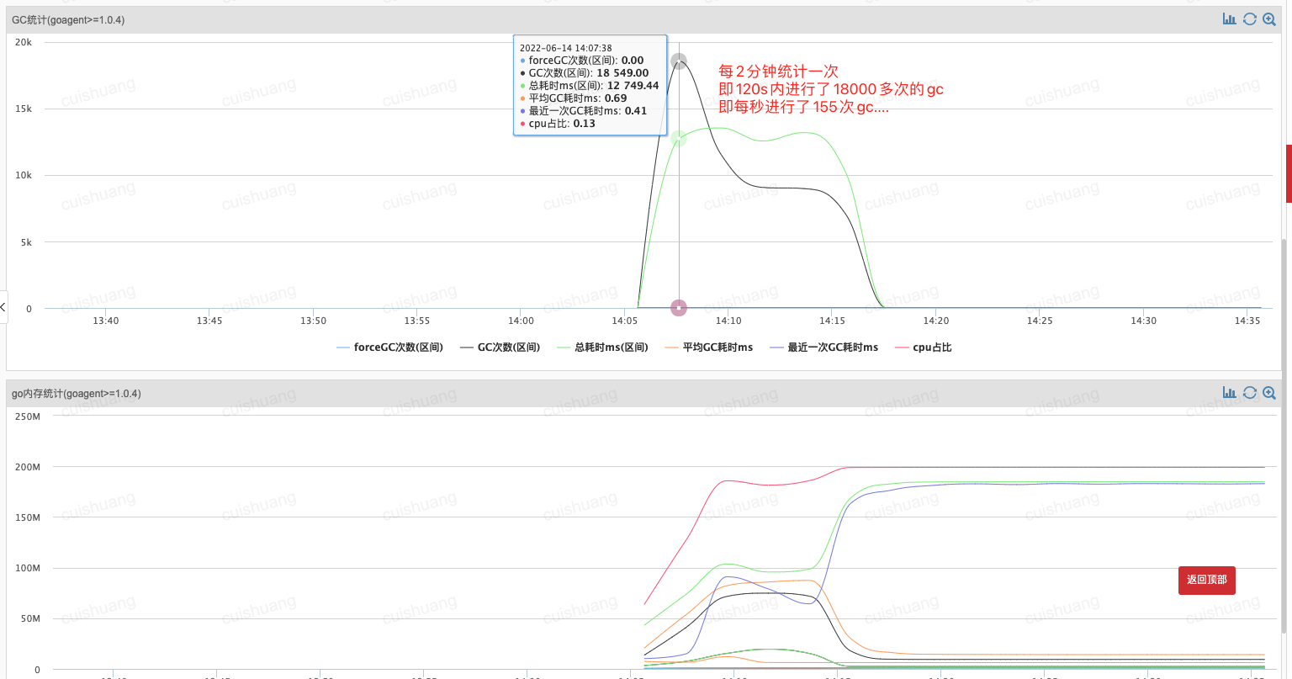Click the zoom-in magnifier on go内存统计 panel
The width and height of the screenshot is (1292, 679).
coord(1269,393)
